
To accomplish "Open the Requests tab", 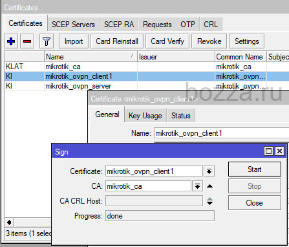I will 157,25.
